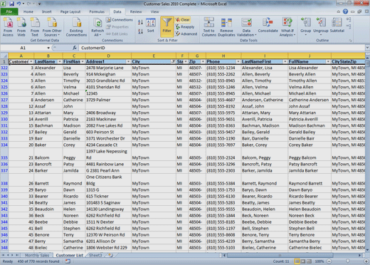Select Customer List sheet tab
Screen dimensions: 370x265
[x=70, y=255]
